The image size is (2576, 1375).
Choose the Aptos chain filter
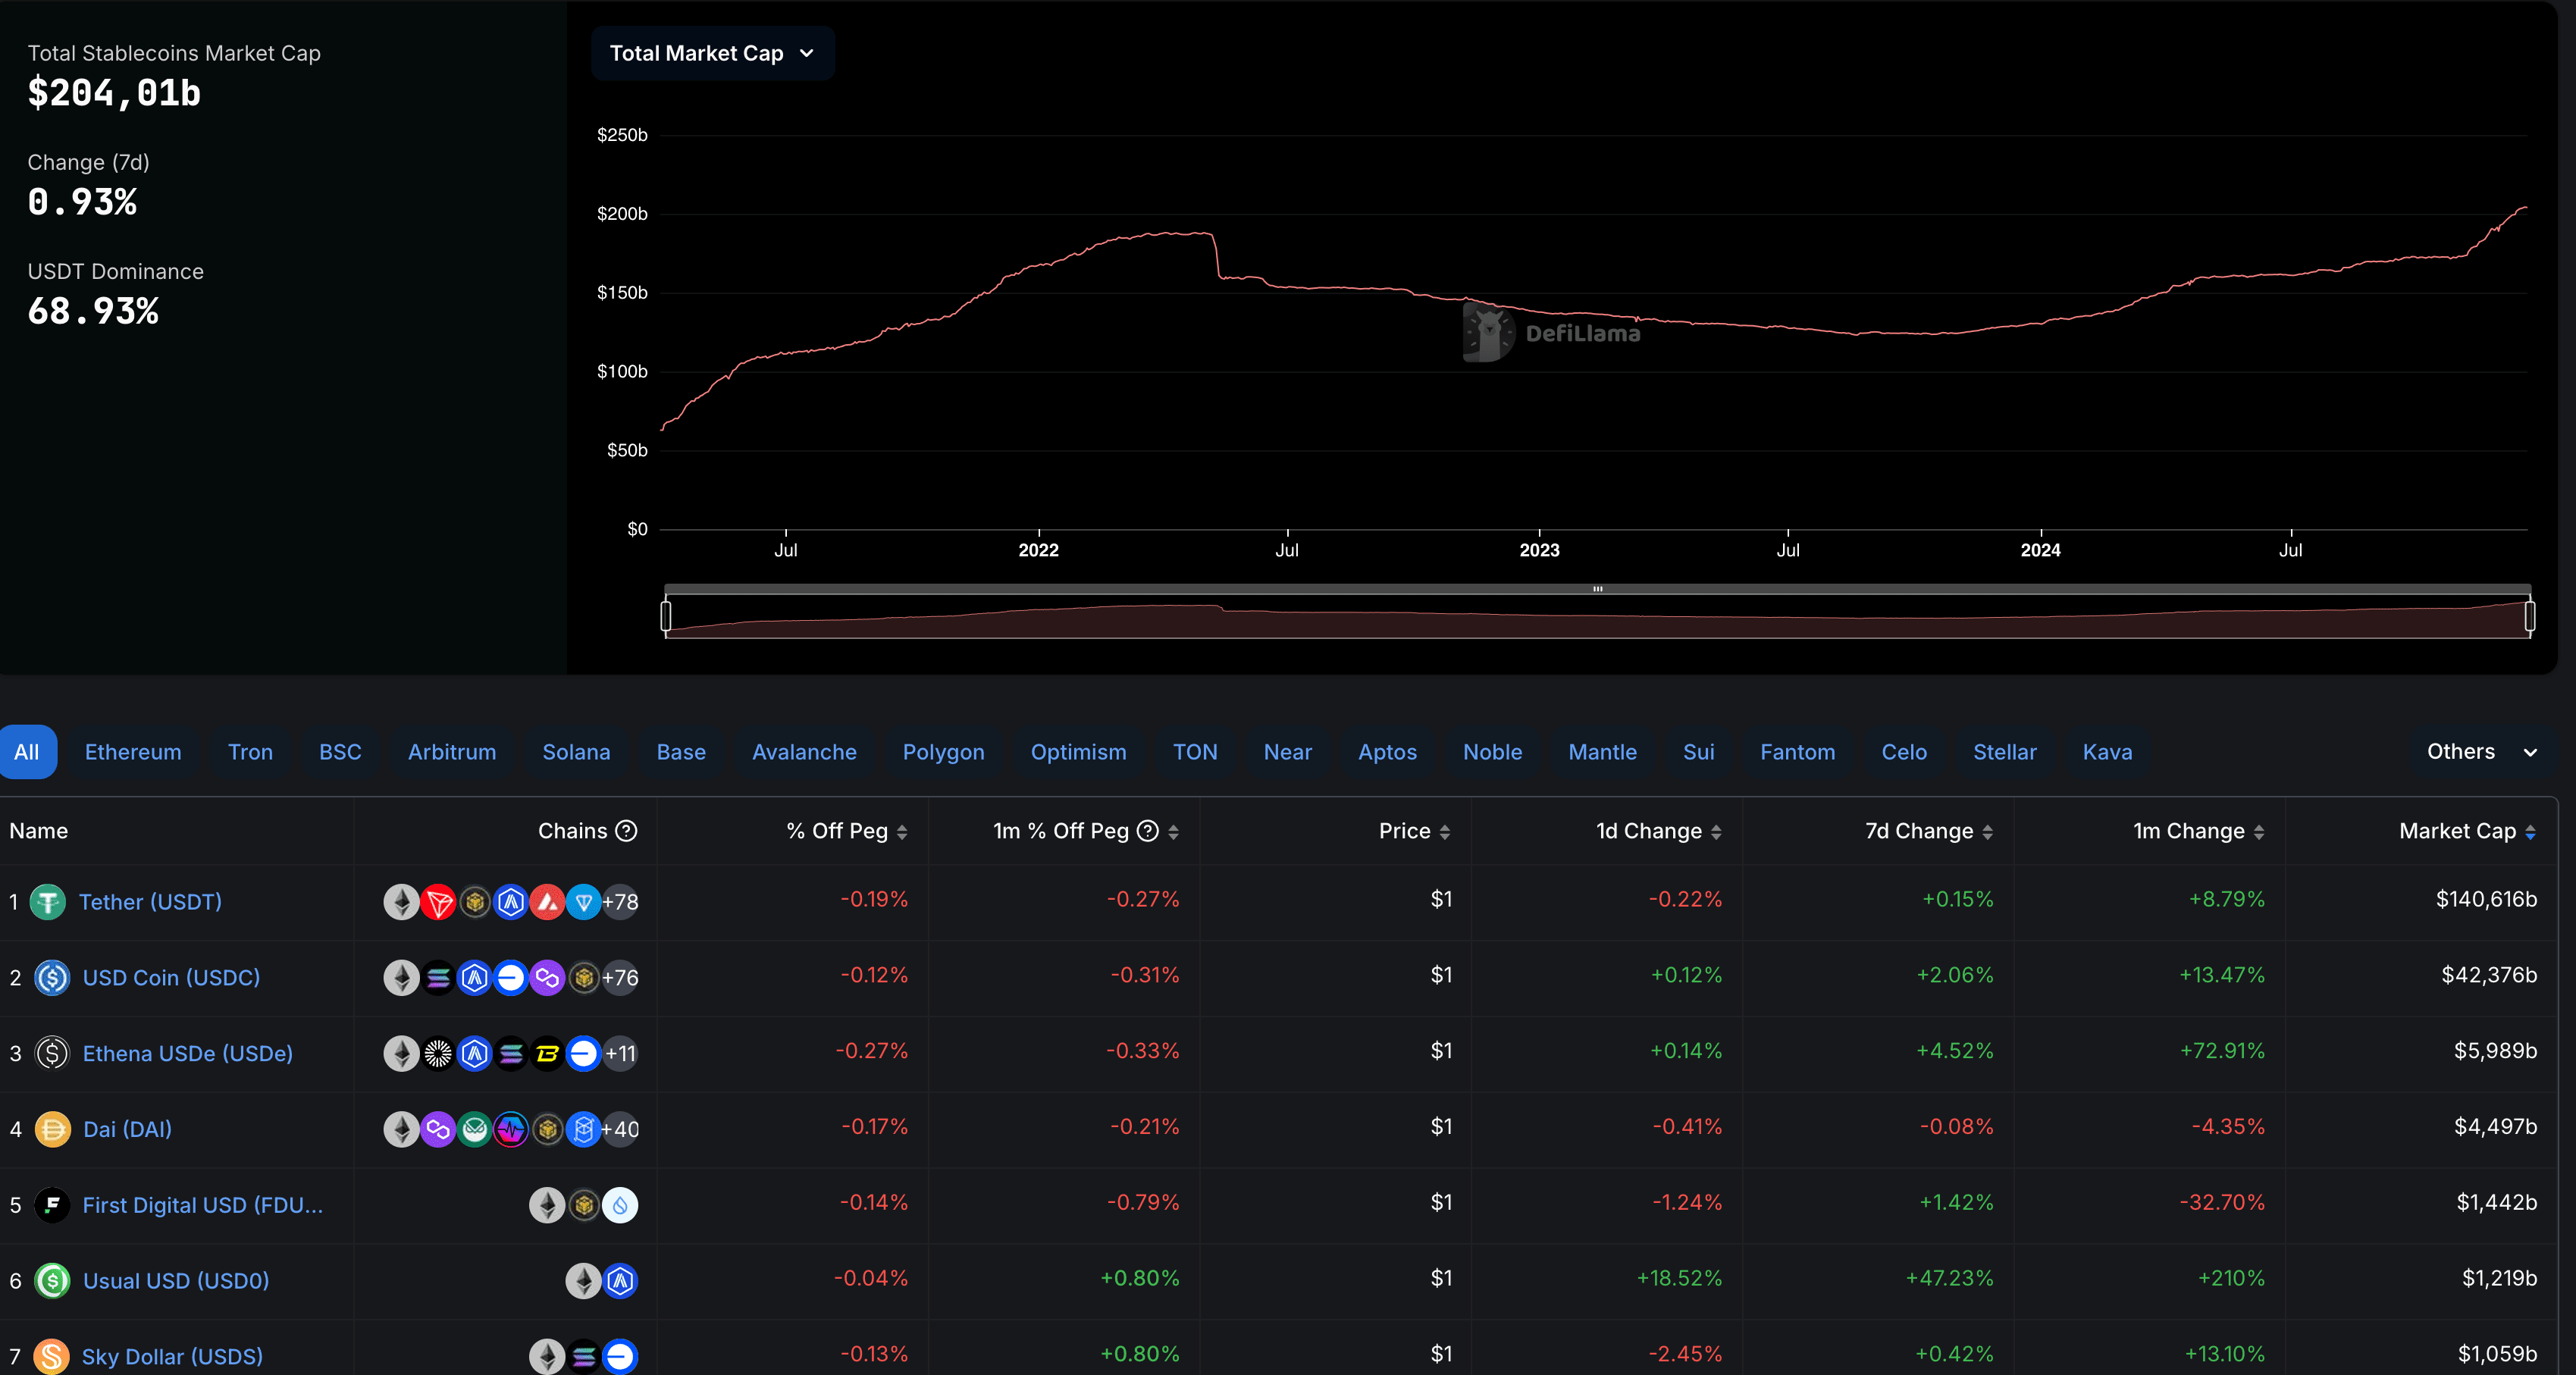1387,752
